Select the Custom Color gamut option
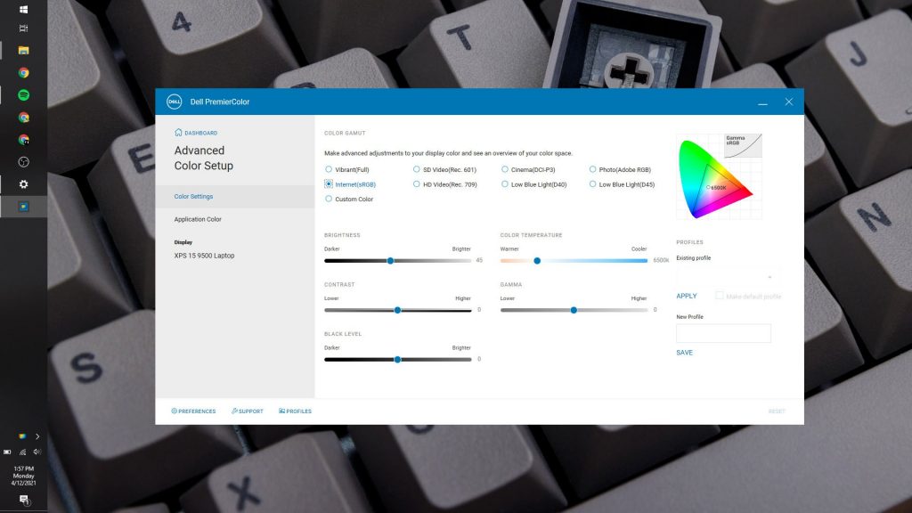Screen dimensions: 912x513 click(329, 199)
